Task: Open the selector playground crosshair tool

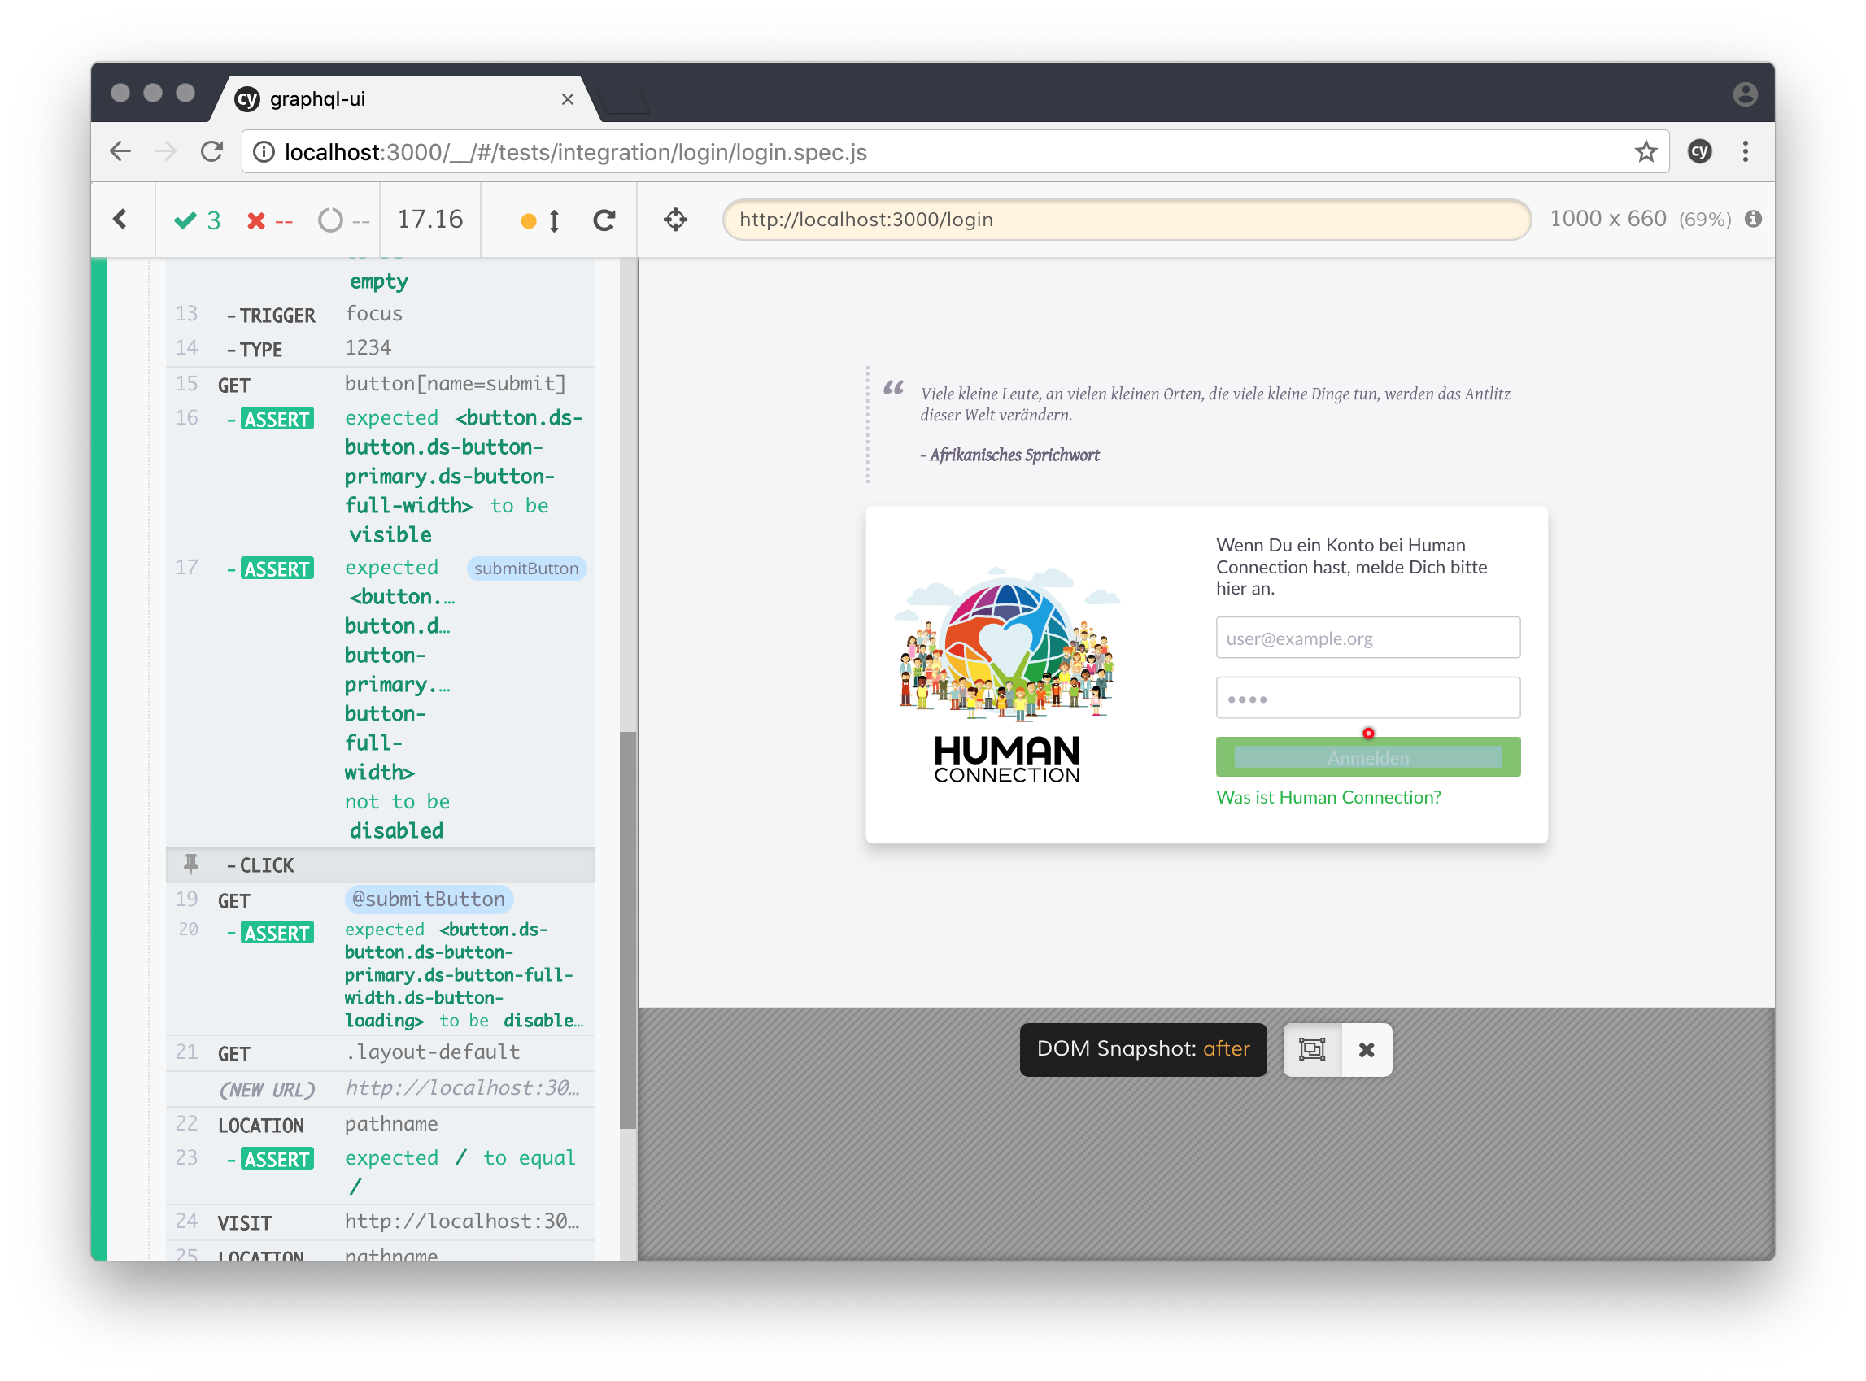Action: point(674,219)
